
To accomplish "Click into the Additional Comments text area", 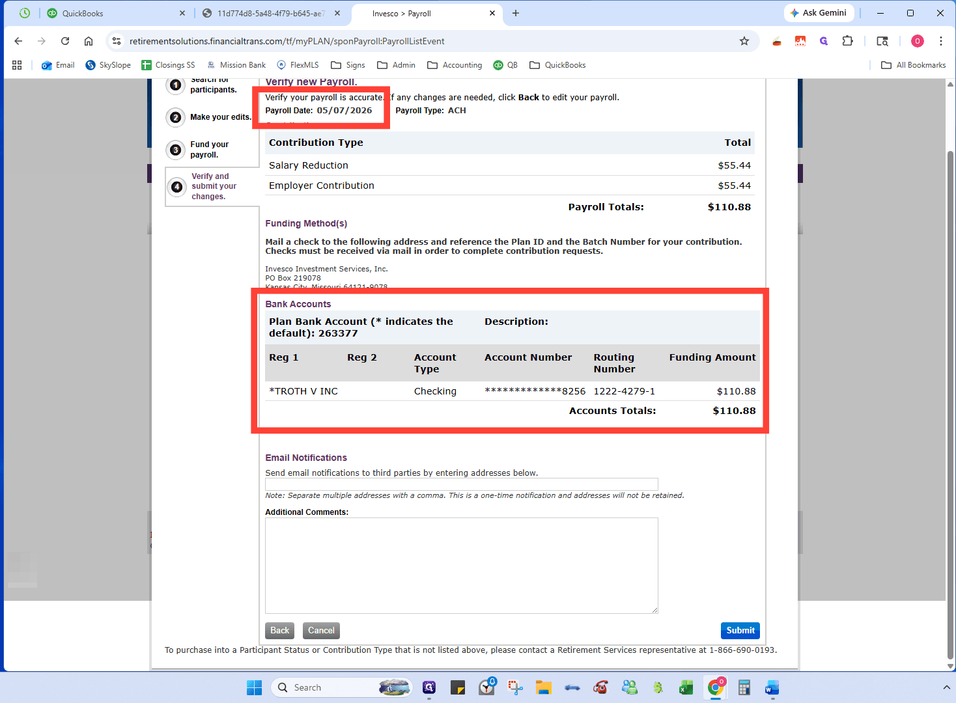I will click(x=461, y=565).
